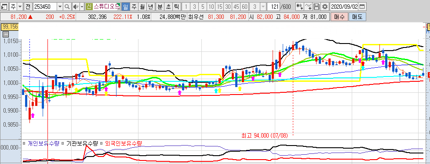Image resolution: width=430 pixels, height=164 pixels.
Task: Click the open price 82,000 value
Action: 265,17
